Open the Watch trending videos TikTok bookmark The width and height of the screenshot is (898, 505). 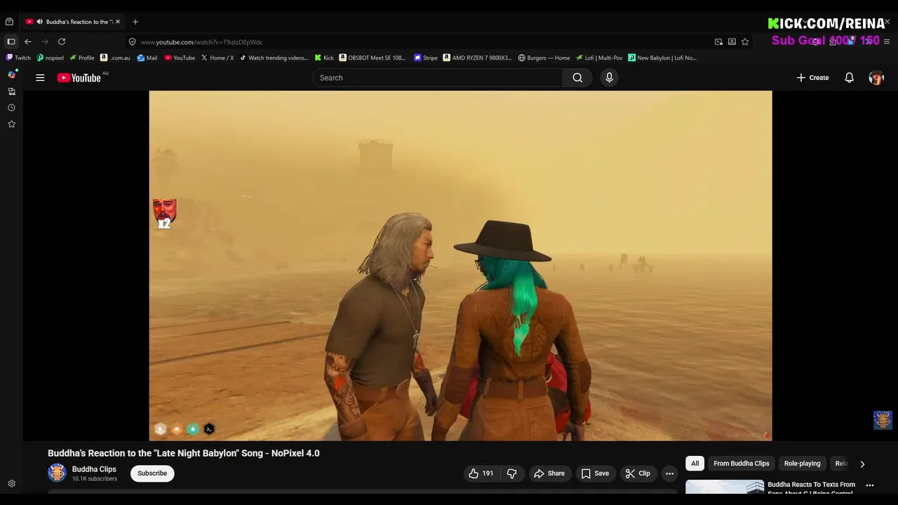coord(274,58)
